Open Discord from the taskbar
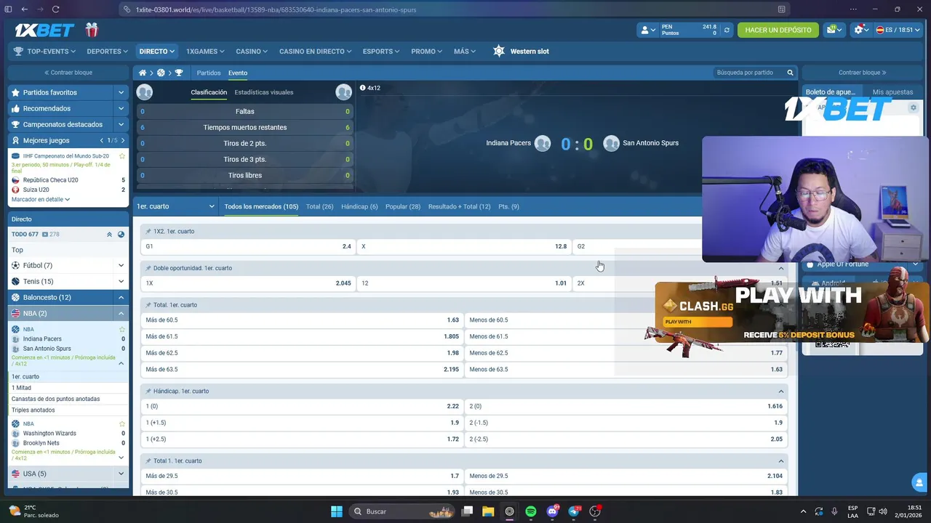 [x=553, y=511]
